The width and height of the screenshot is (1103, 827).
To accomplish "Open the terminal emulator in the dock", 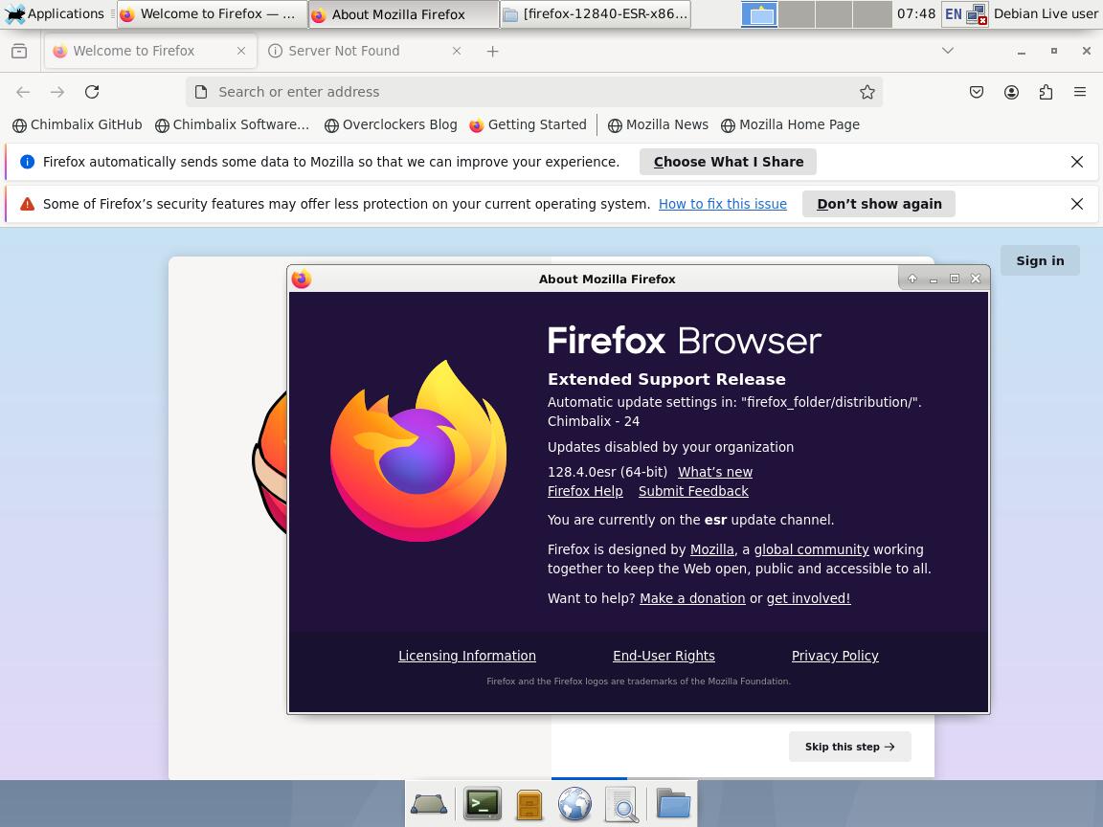I will point(483,804).
